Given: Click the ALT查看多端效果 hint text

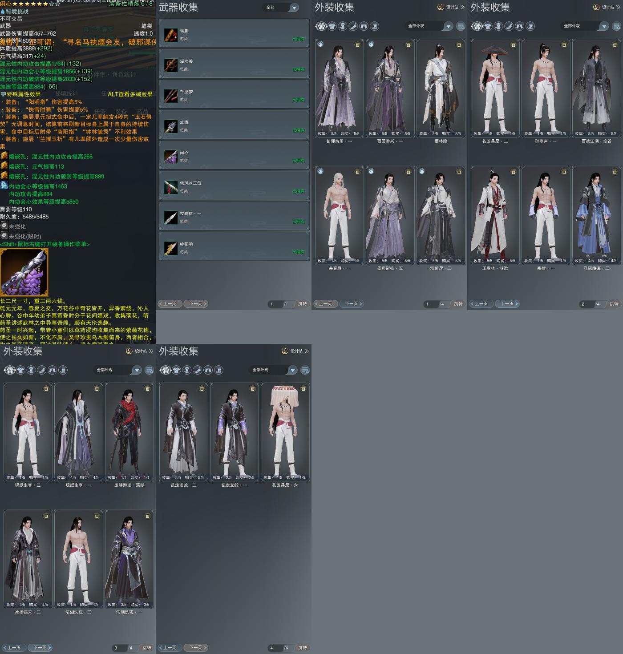Looking at the screenshot, I should click(x=130, y=94).
